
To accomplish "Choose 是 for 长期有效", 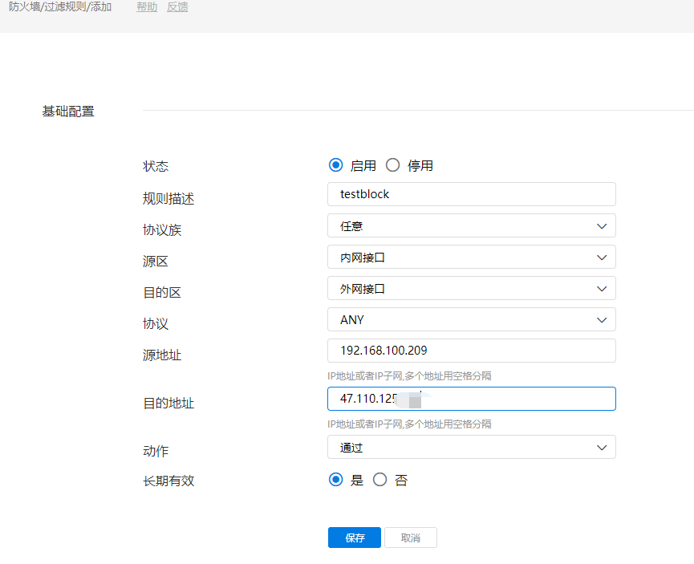I will [x=336, y=480].
